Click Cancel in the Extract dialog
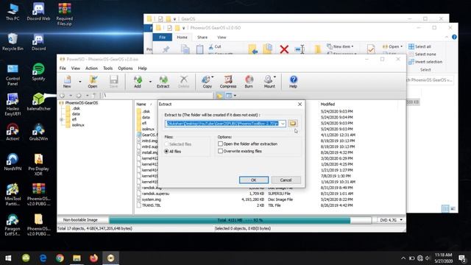This screenshot has height=265, width=471. point(286,180)
